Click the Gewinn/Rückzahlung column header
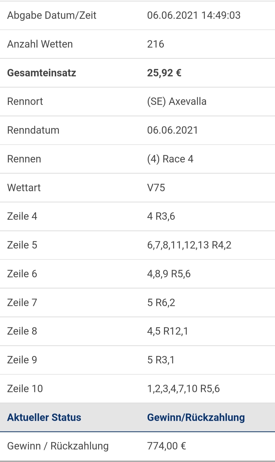275x462 pixels. tap(196, 417)
